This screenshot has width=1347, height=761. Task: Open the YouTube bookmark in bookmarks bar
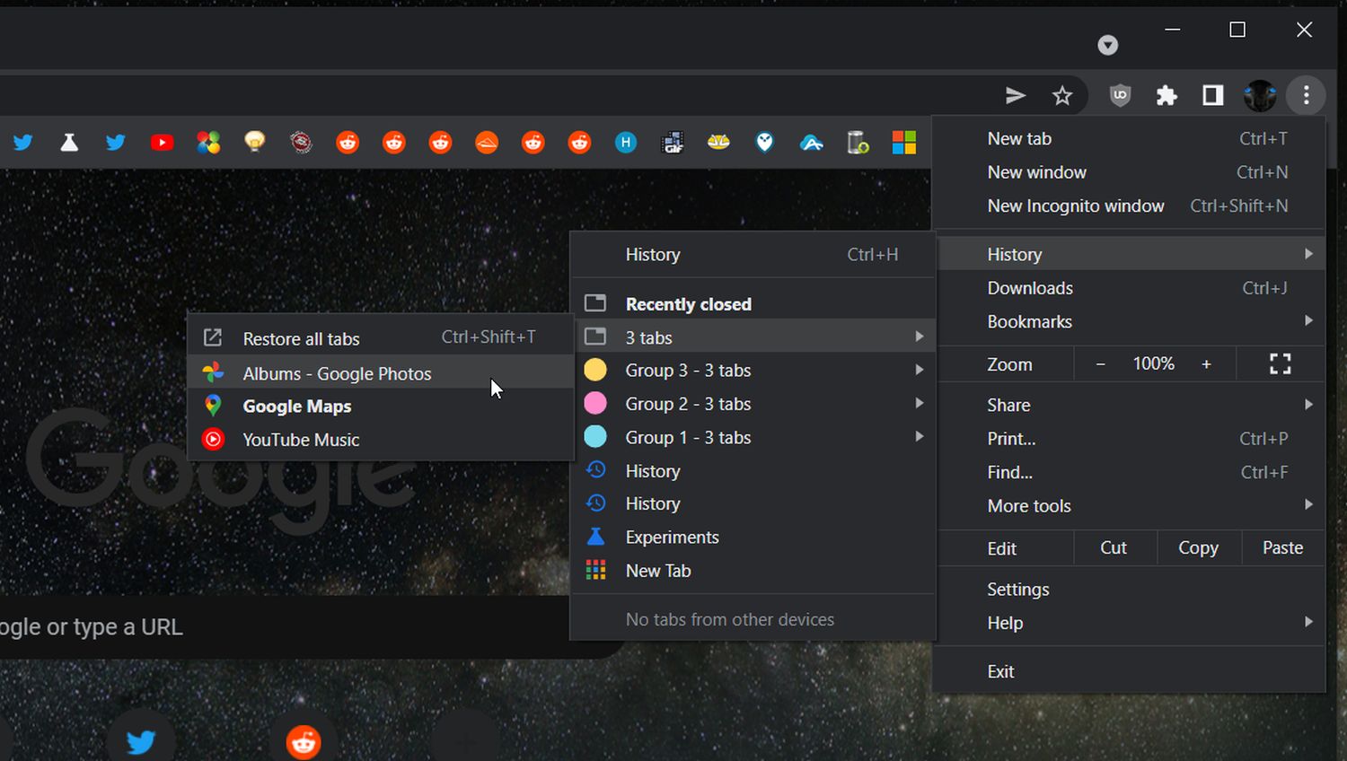click(162, 143)
